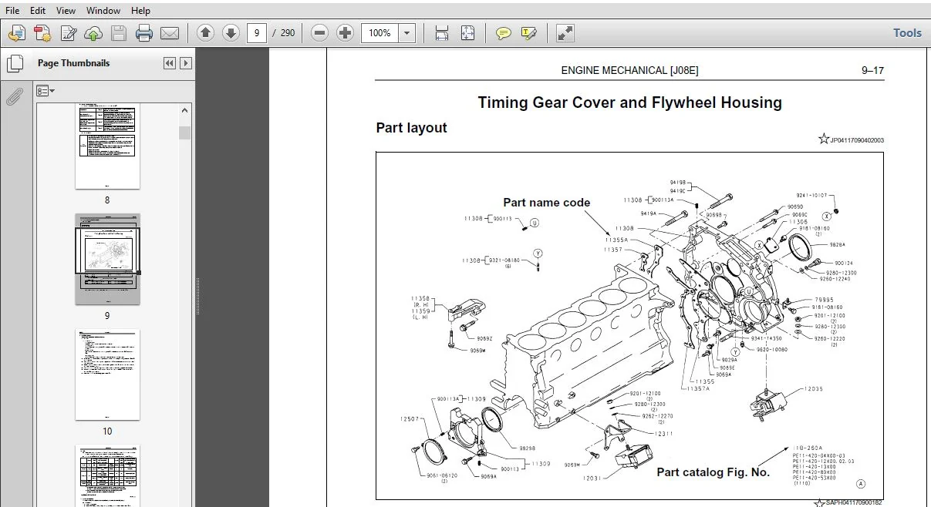931x507 pixels.
Task: Click the fit width scrolling icon
Action: click(x=442, y=33)
